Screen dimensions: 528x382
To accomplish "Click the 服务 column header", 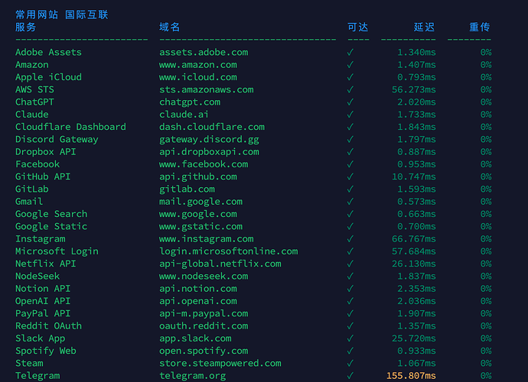I will coord(25,28).
